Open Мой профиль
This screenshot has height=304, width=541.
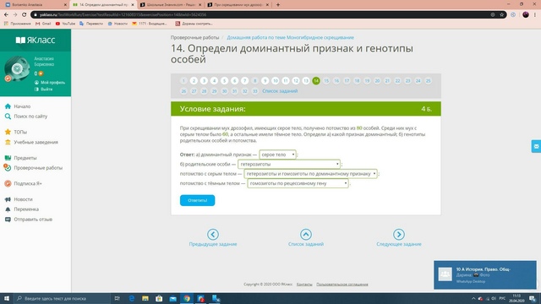(x=52, y=83)
